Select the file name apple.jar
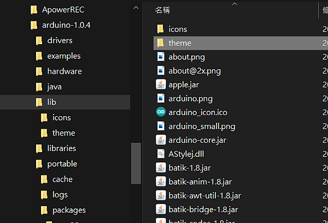 click(184, 85)
